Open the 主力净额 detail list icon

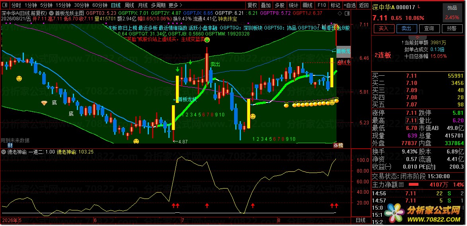(401, 185)
